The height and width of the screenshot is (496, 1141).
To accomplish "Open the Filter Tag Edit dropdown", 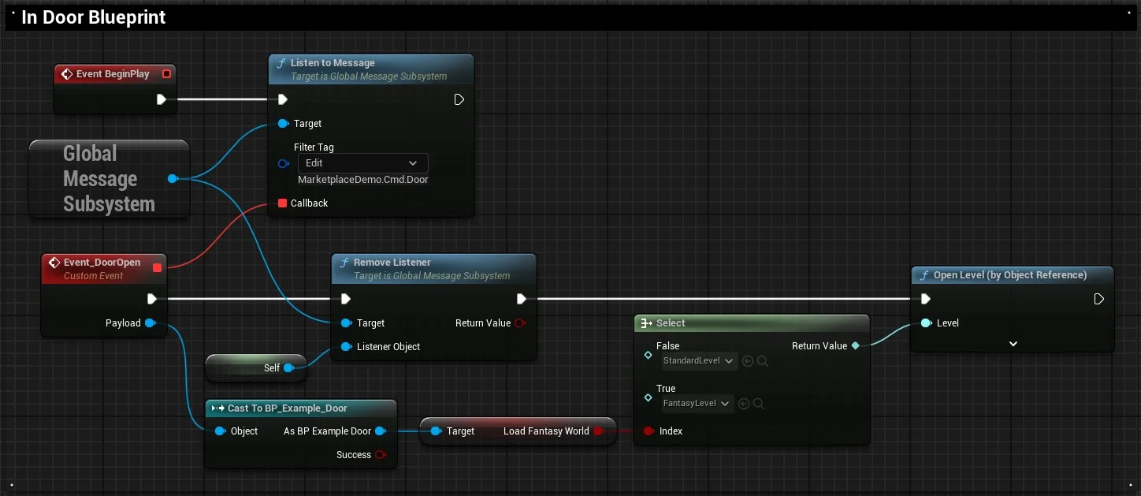I will click(363, 163).
